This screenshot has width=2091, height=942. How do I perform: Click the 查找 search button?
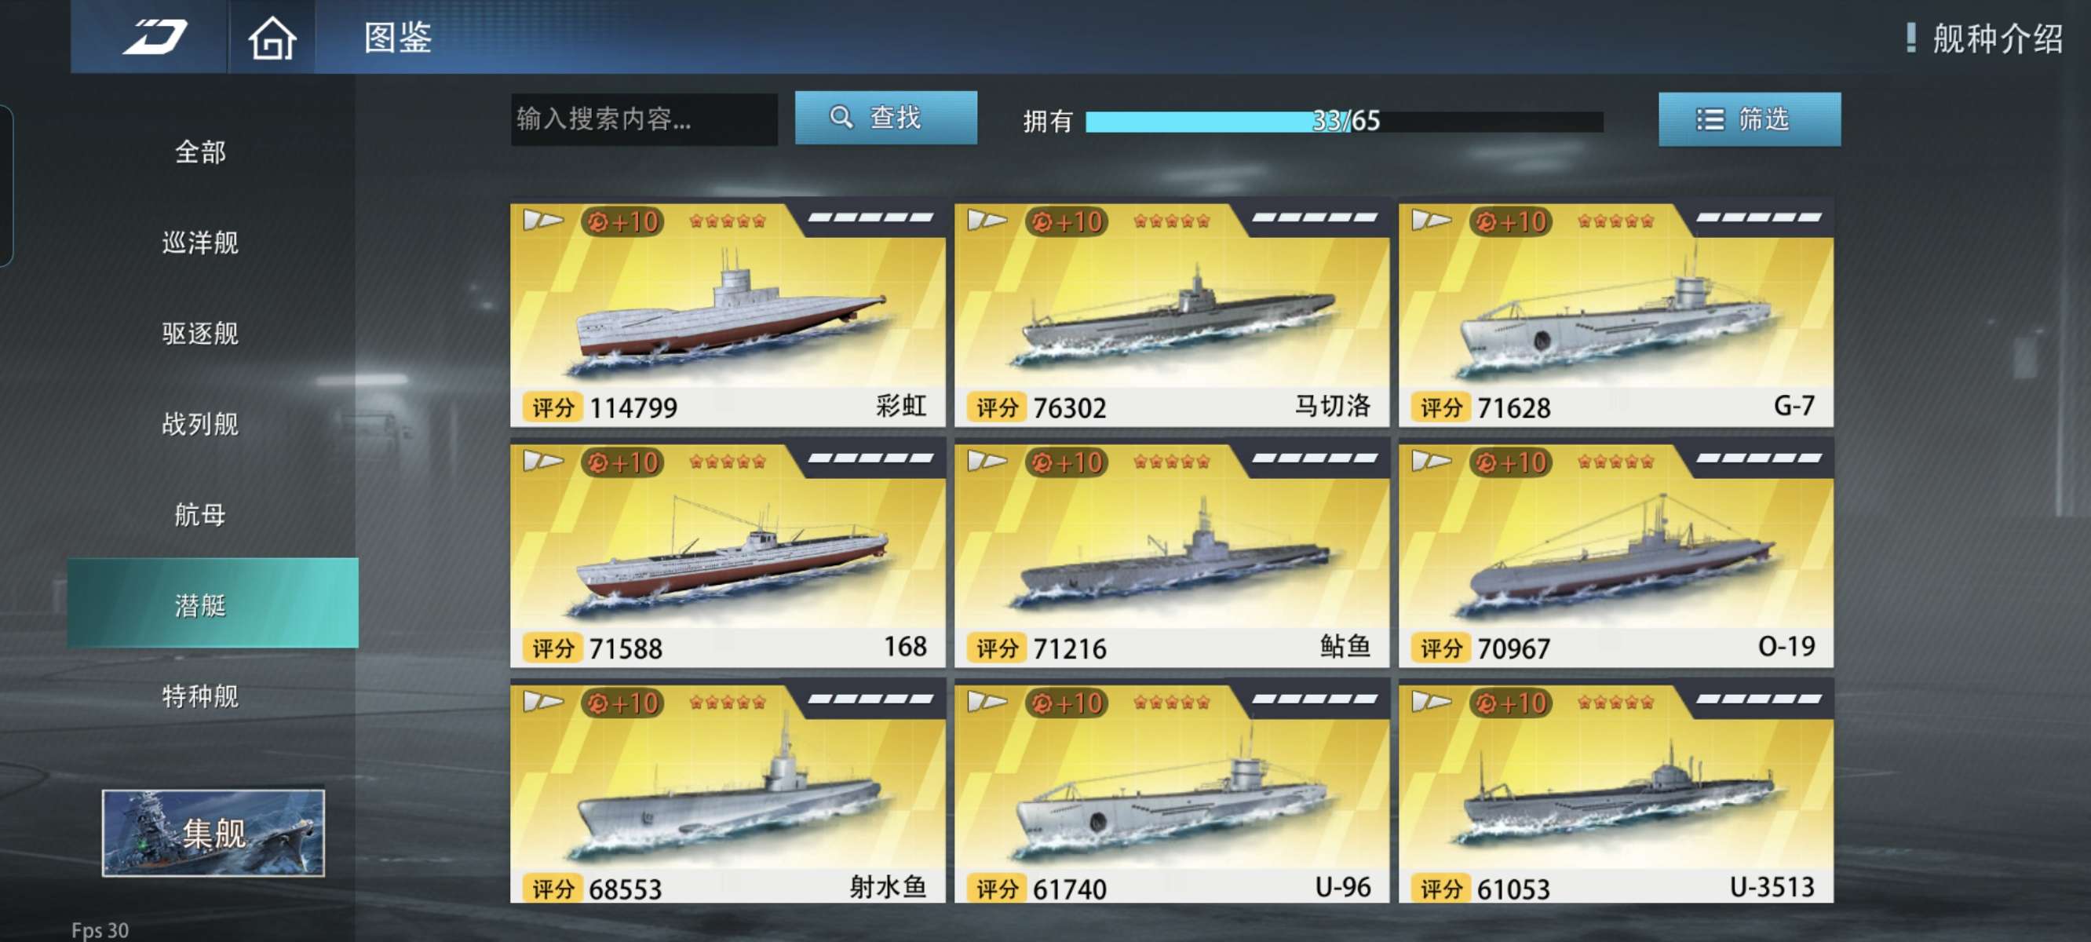(x=885, y=118)
